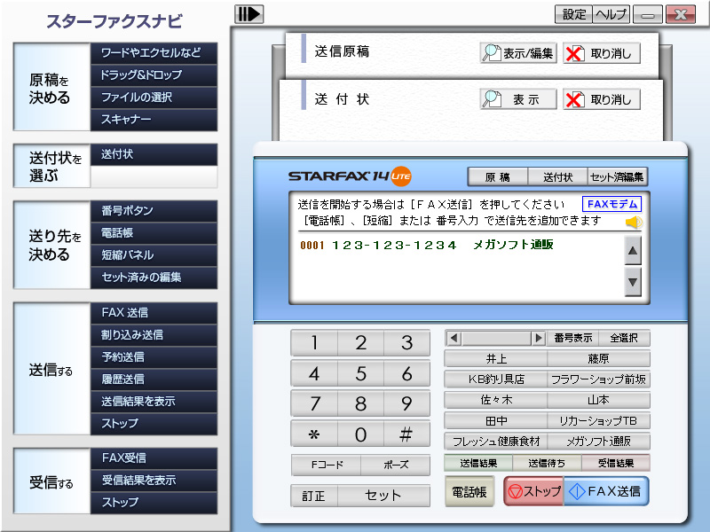Choose 割り込み送信 in navigation
This screenshot has height=532, width=710.
(154, 335)
